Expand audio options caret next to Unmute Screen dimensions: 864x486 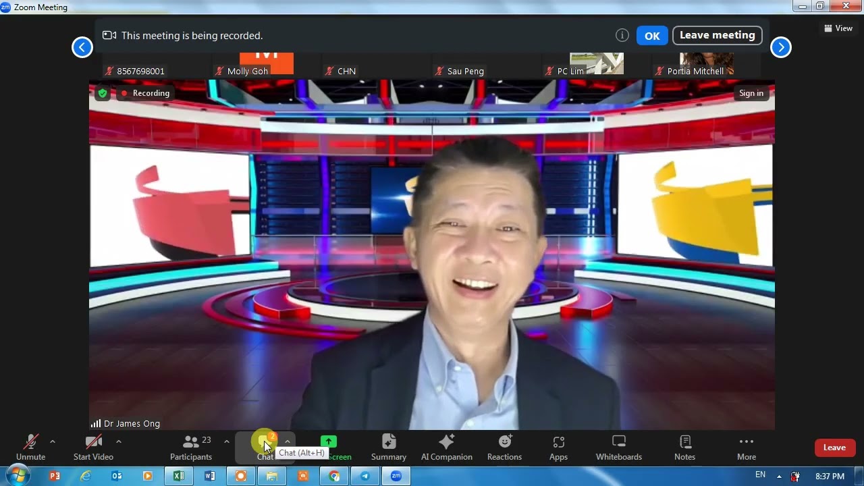[x=53, y=441]
